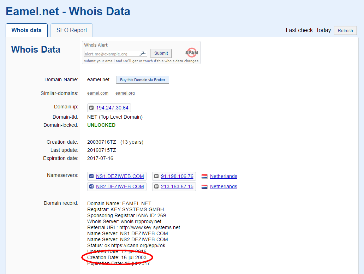Click the IP icon beside 194.247.30.64
364x274 pixels.
tap(91, 108)
